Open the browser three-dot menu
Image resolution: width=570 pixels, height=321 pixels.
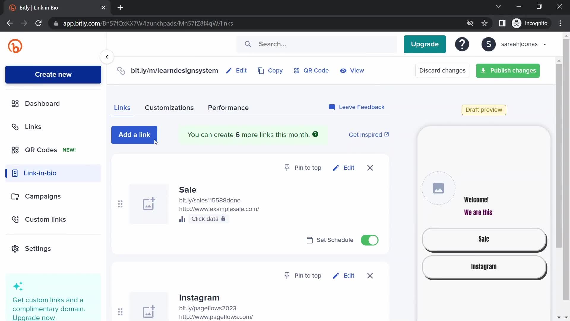(x=560, y=23)
